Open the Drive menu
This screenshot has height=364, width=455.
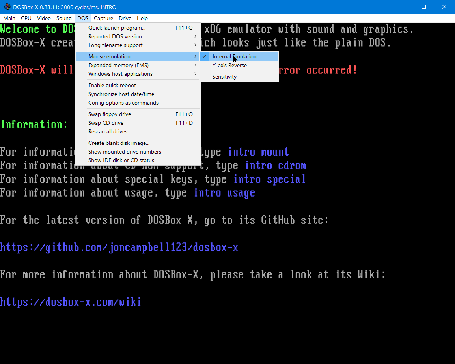coord(125,18)
